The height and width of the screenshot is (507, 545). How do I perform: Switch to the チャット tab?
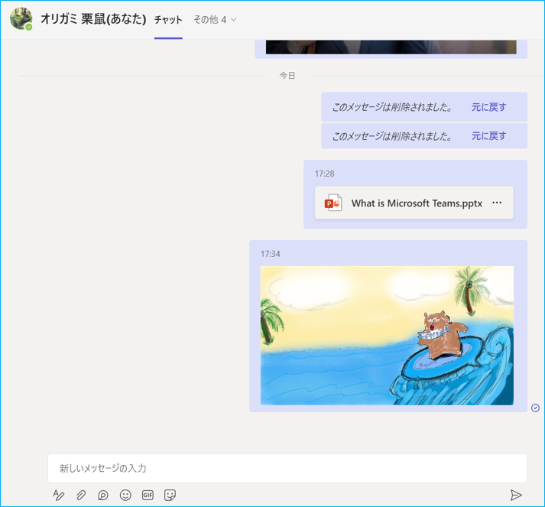pos(168,20)
